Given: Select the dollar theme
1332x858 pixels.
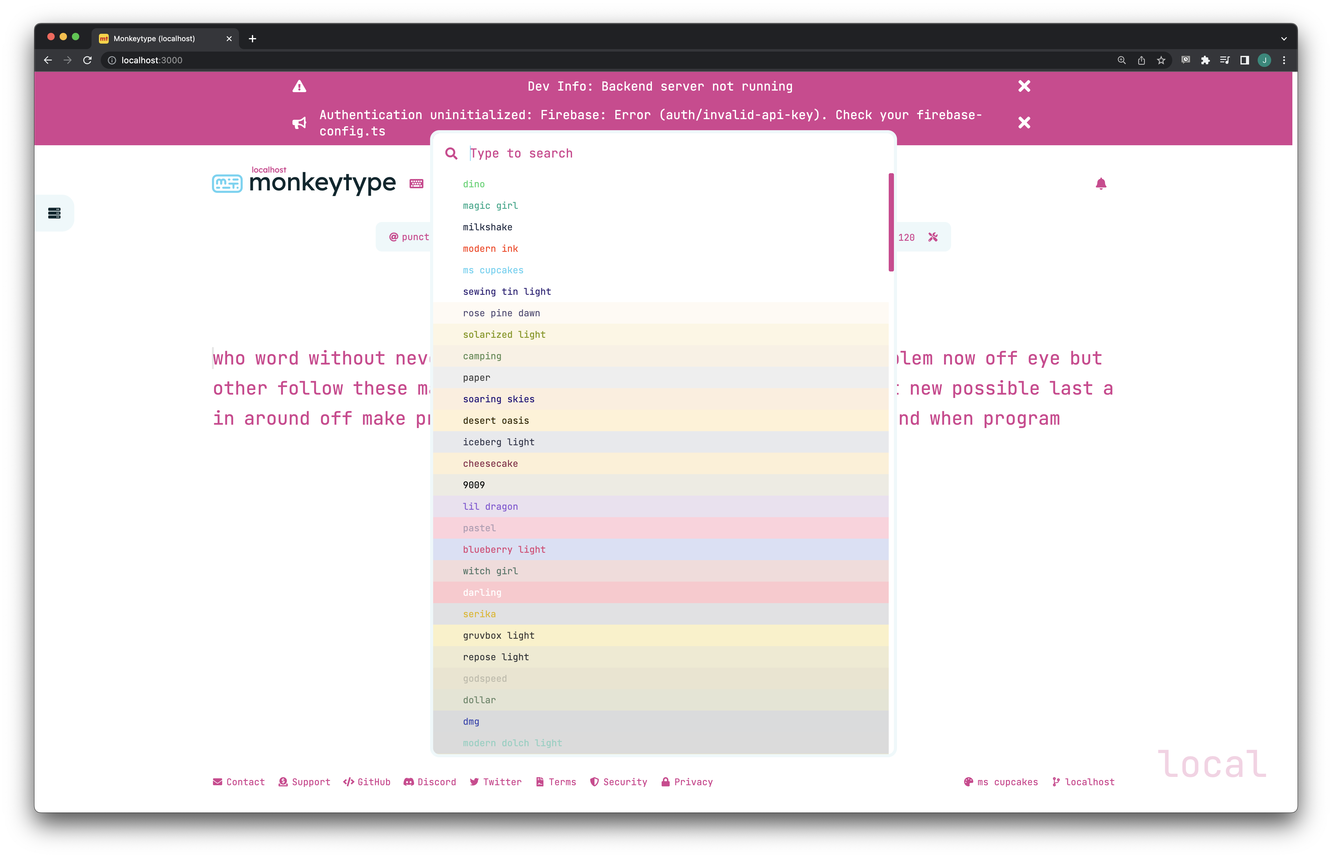Looking at the screenshot, I should pos(661,700).
